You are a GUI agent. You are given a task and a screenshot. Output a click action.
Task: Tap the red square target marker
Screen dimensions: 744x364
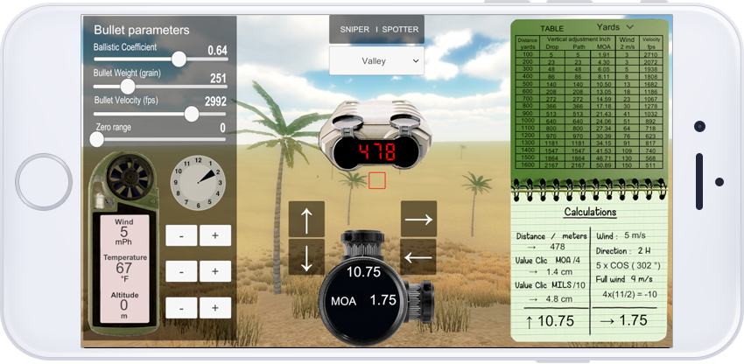(377, 180)
